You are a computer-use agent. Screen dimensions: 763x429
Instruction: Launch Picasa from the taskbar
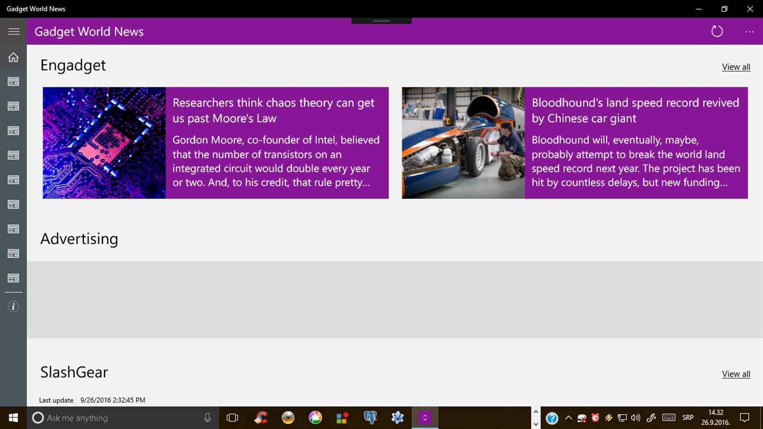(x=315, y=417)
